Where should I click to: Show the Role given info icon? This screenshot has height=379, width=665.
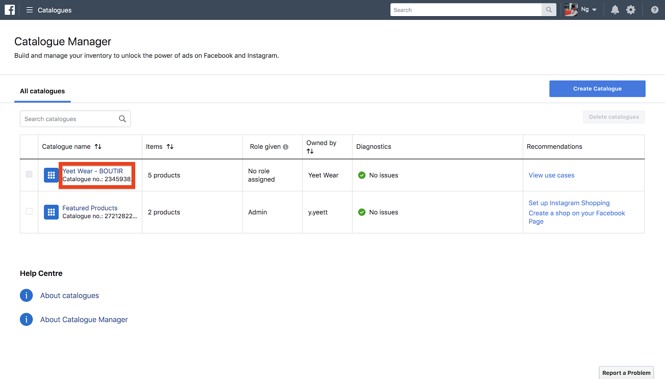coord(286,147)
